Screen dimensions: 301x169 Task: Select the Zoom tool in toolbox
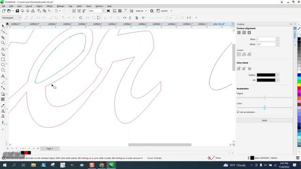[x=3, y=43]
